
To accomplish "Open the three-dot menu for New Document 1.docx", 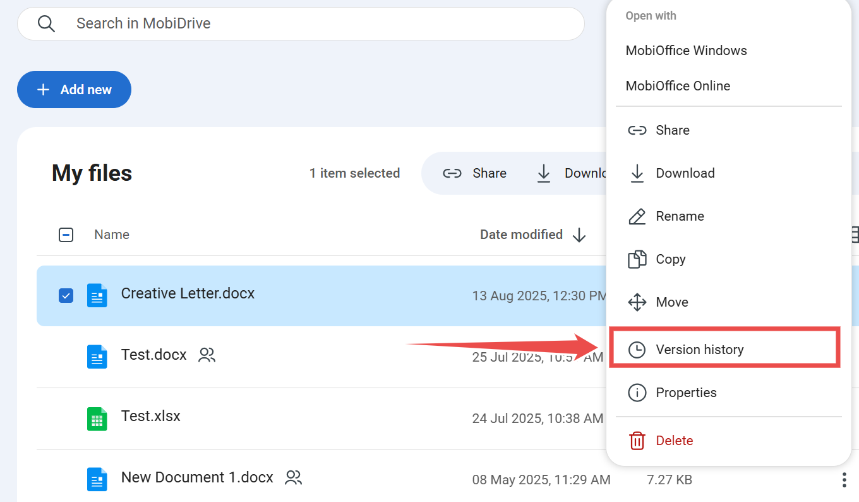I will tap(844, 480).
